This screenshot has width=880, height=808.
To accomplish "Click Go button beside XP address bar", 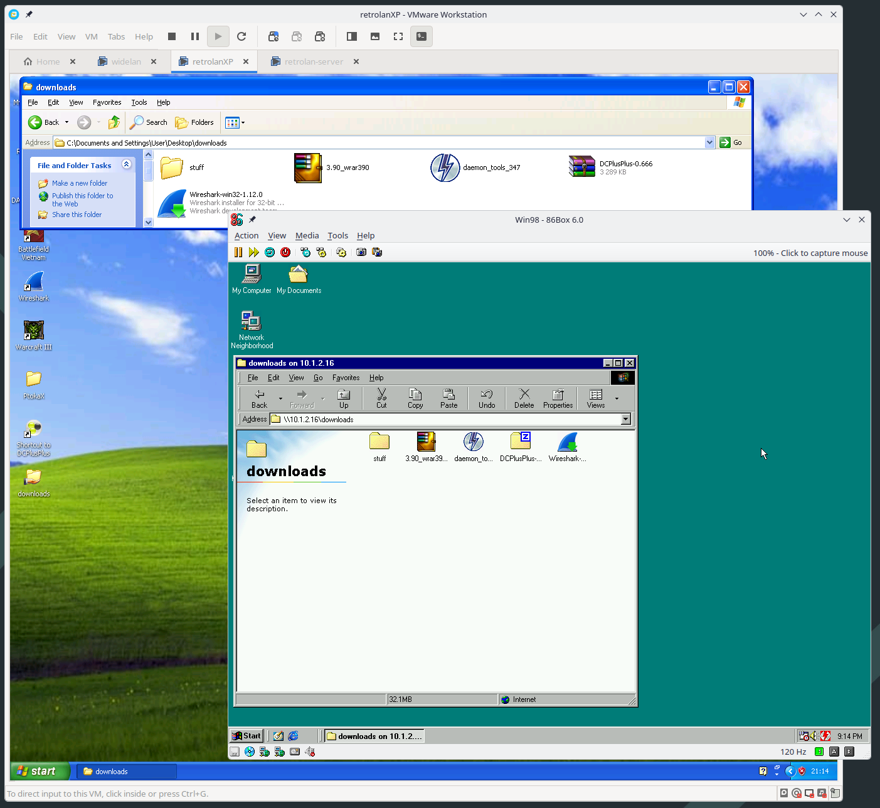I will 731,142.
